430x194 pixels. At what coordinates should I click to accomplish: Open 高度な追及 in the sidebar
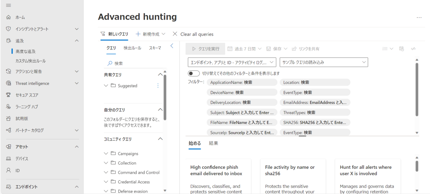coord(25,51)
